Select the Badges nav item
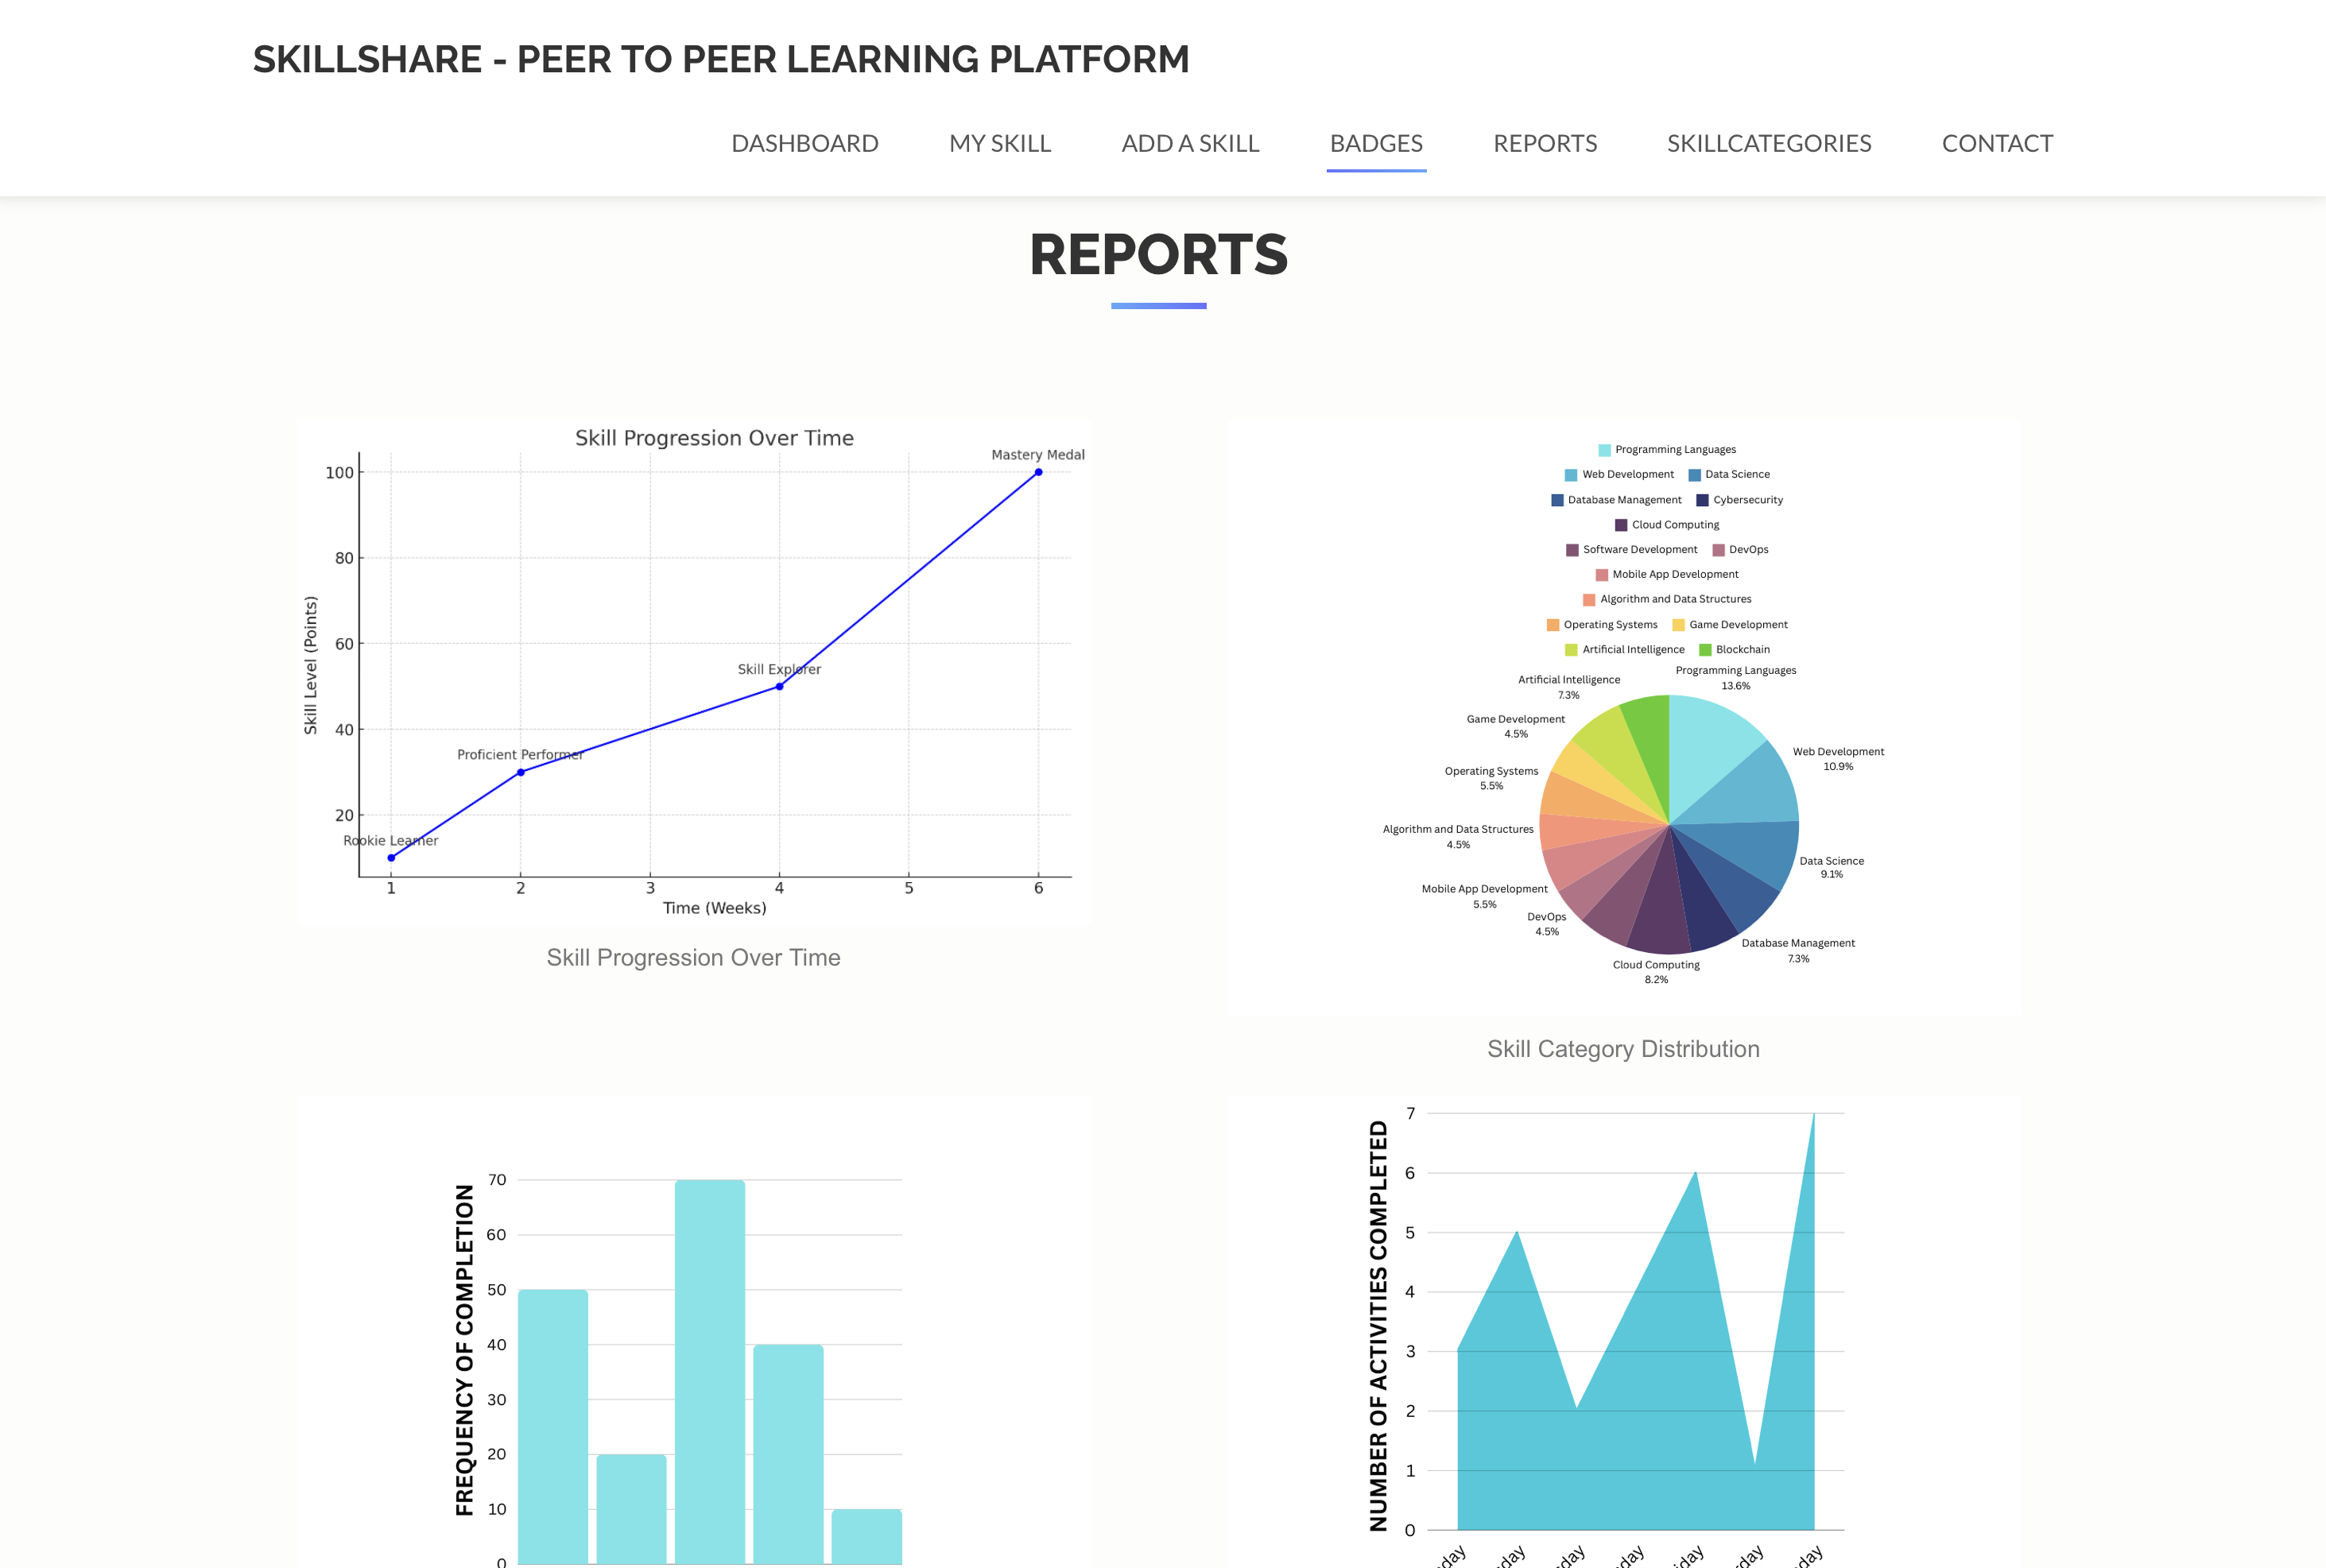This screenshot has height=1568, width=2326. click(x=1375, y=143)
